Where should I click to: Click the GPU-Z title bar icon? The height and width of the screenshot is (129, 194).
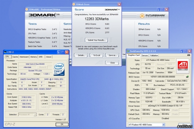pos(128,51)
